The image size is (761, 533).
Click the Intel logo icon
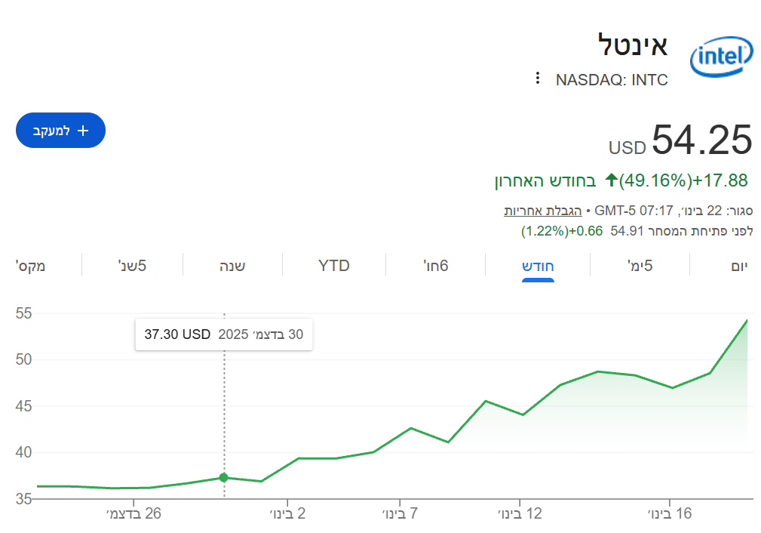coord(721,58)
